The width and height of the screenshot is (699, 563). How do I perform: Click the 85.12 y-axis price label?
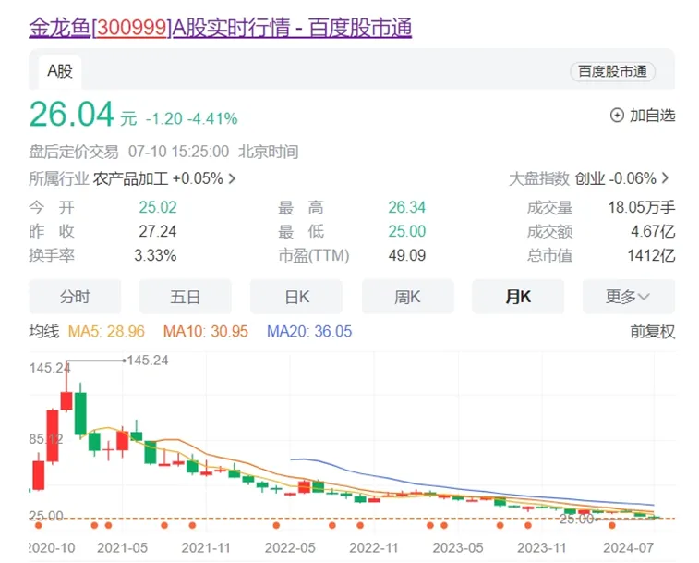tap(46, 439)
